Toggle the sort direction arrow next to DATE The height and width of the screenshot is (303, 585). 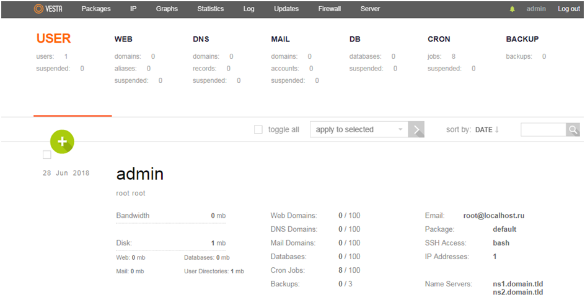497,130
